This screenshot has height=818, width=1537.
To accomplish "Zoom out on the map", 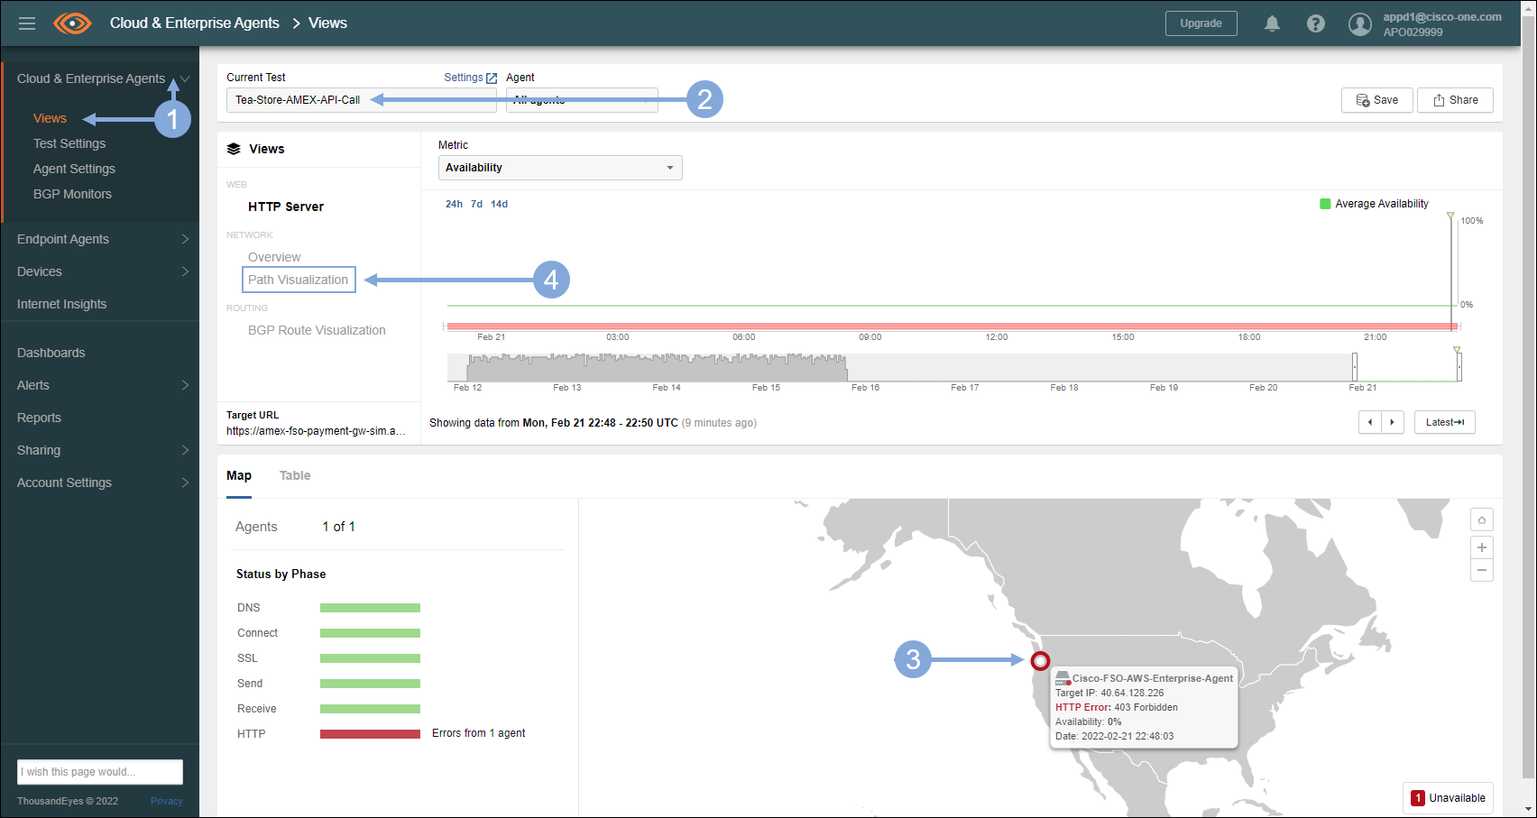I will coord(1481,570).
